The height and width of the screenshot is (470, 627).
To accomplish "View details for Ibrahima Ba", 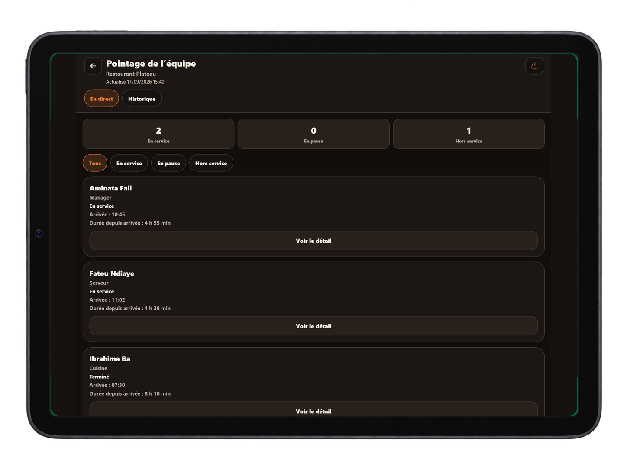I will click(313, 409).
